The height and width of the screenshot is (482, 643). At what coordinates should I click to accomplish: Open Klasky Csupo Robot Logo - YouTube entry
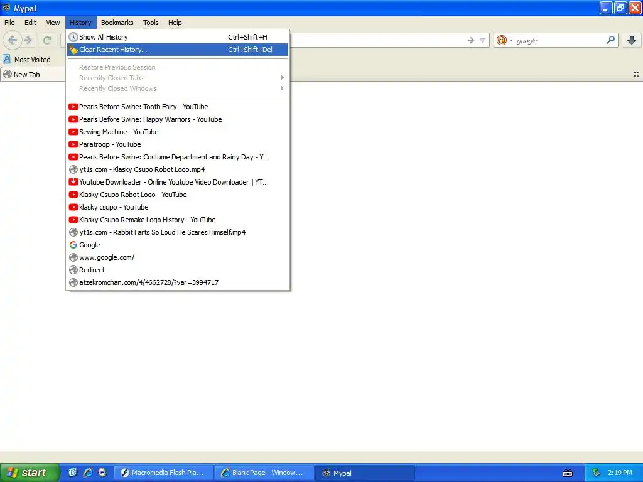(x=178, y=195)
